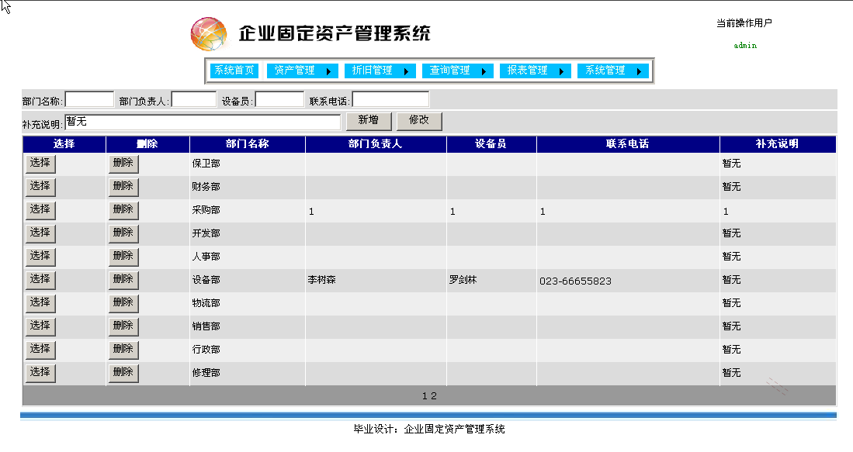Screen dimensions: 853x452
Task: Focus the 联系电话 input field
Action: pyautogui.click(x=390, y=99)
